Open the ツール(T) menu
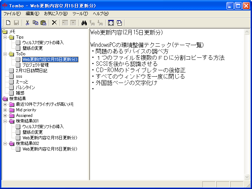Screen dimensions: 252x189 tap(80, 14)
